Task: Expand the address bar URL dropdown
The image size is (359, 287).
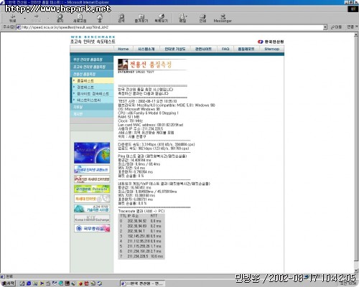Action: (325, 27)
